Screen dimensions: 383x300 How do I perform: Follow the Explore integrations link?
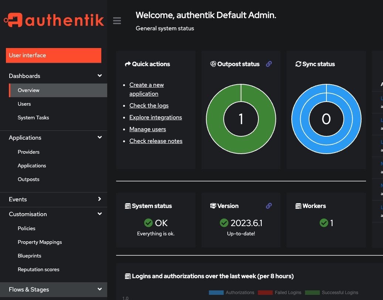coord(156,117)
